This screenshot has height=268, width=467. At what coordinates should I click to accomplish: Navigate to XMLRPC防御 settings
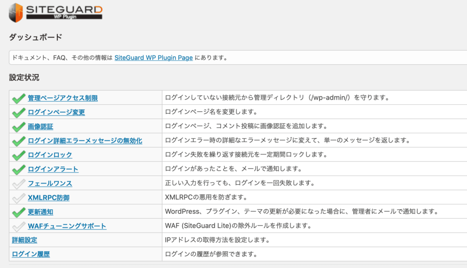pos(48,198)
